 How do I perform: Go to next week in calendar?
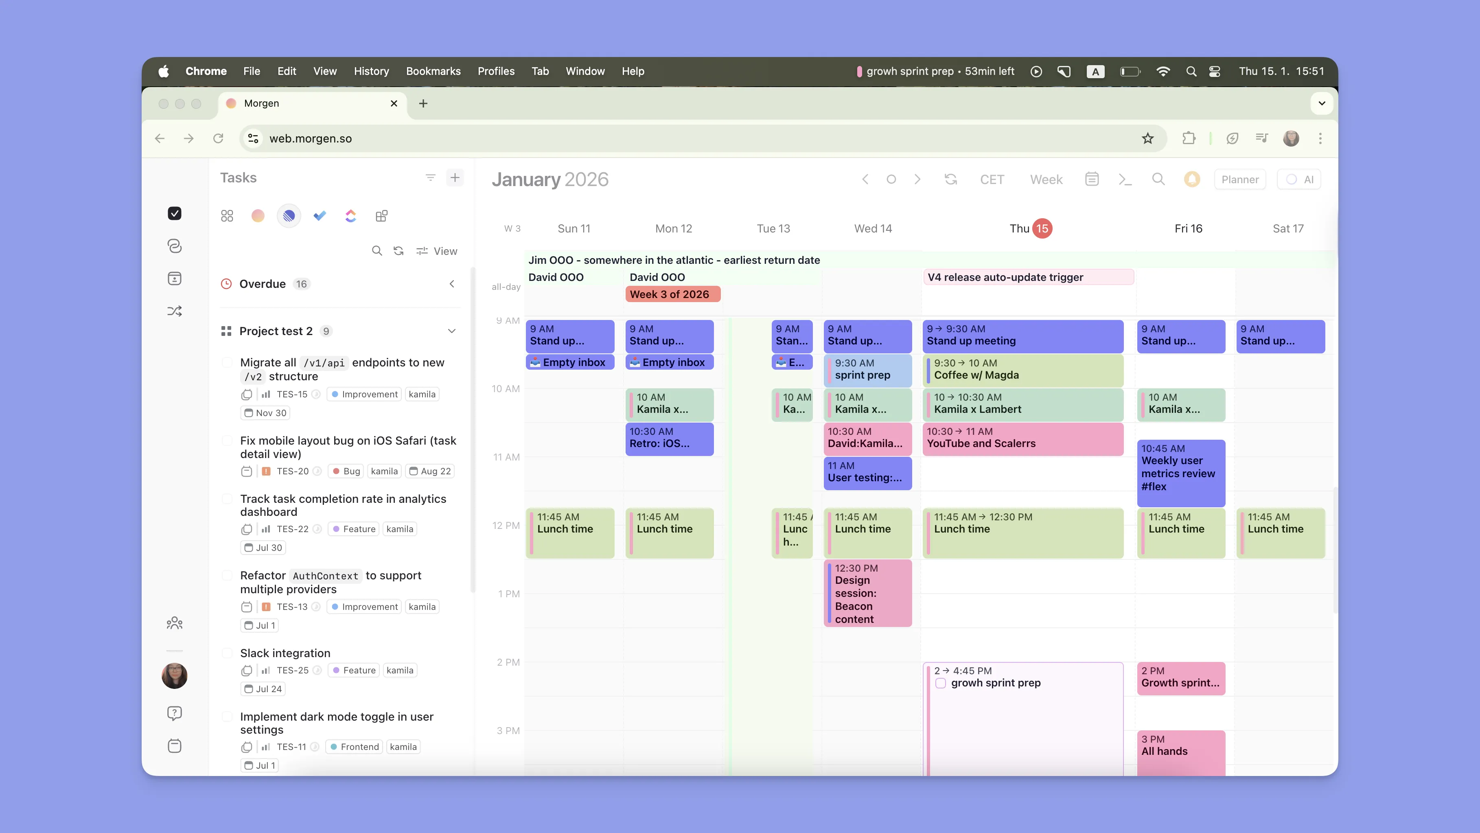click(x=917, y=179)
